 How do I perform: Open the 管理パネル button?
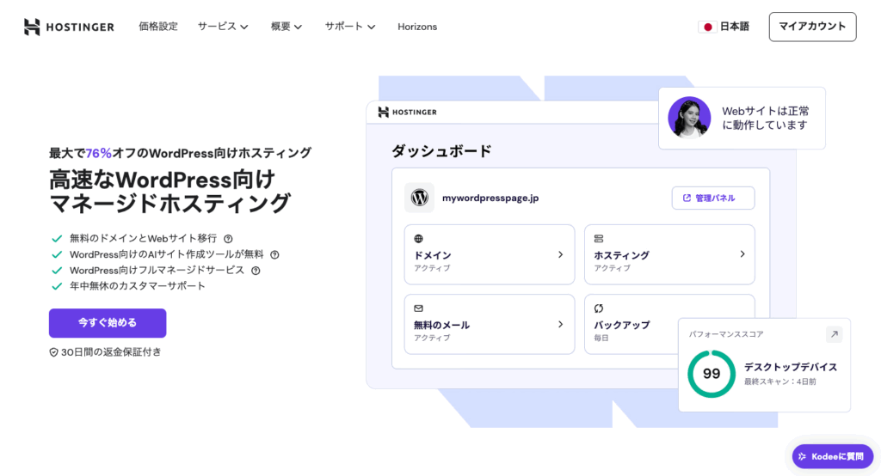pyautogui.click(x=713, y=198)
